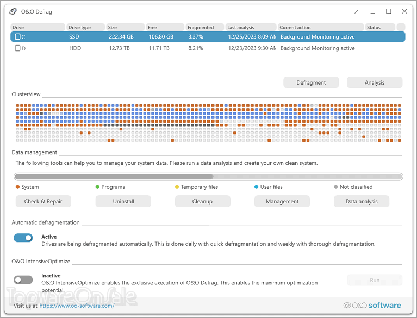Turn off Automatic defragmentation toggle
This screenshot has height=318, width=417.
(23, 238)
